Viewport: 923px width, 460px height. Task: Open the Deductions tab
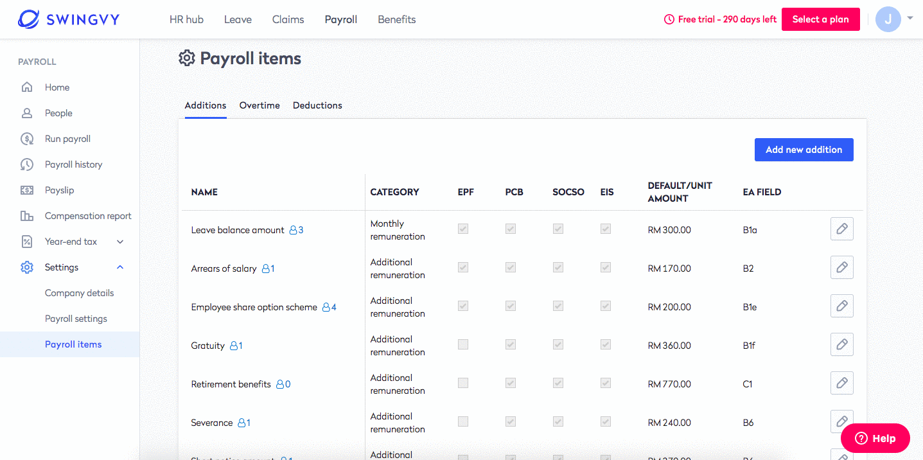317,105
